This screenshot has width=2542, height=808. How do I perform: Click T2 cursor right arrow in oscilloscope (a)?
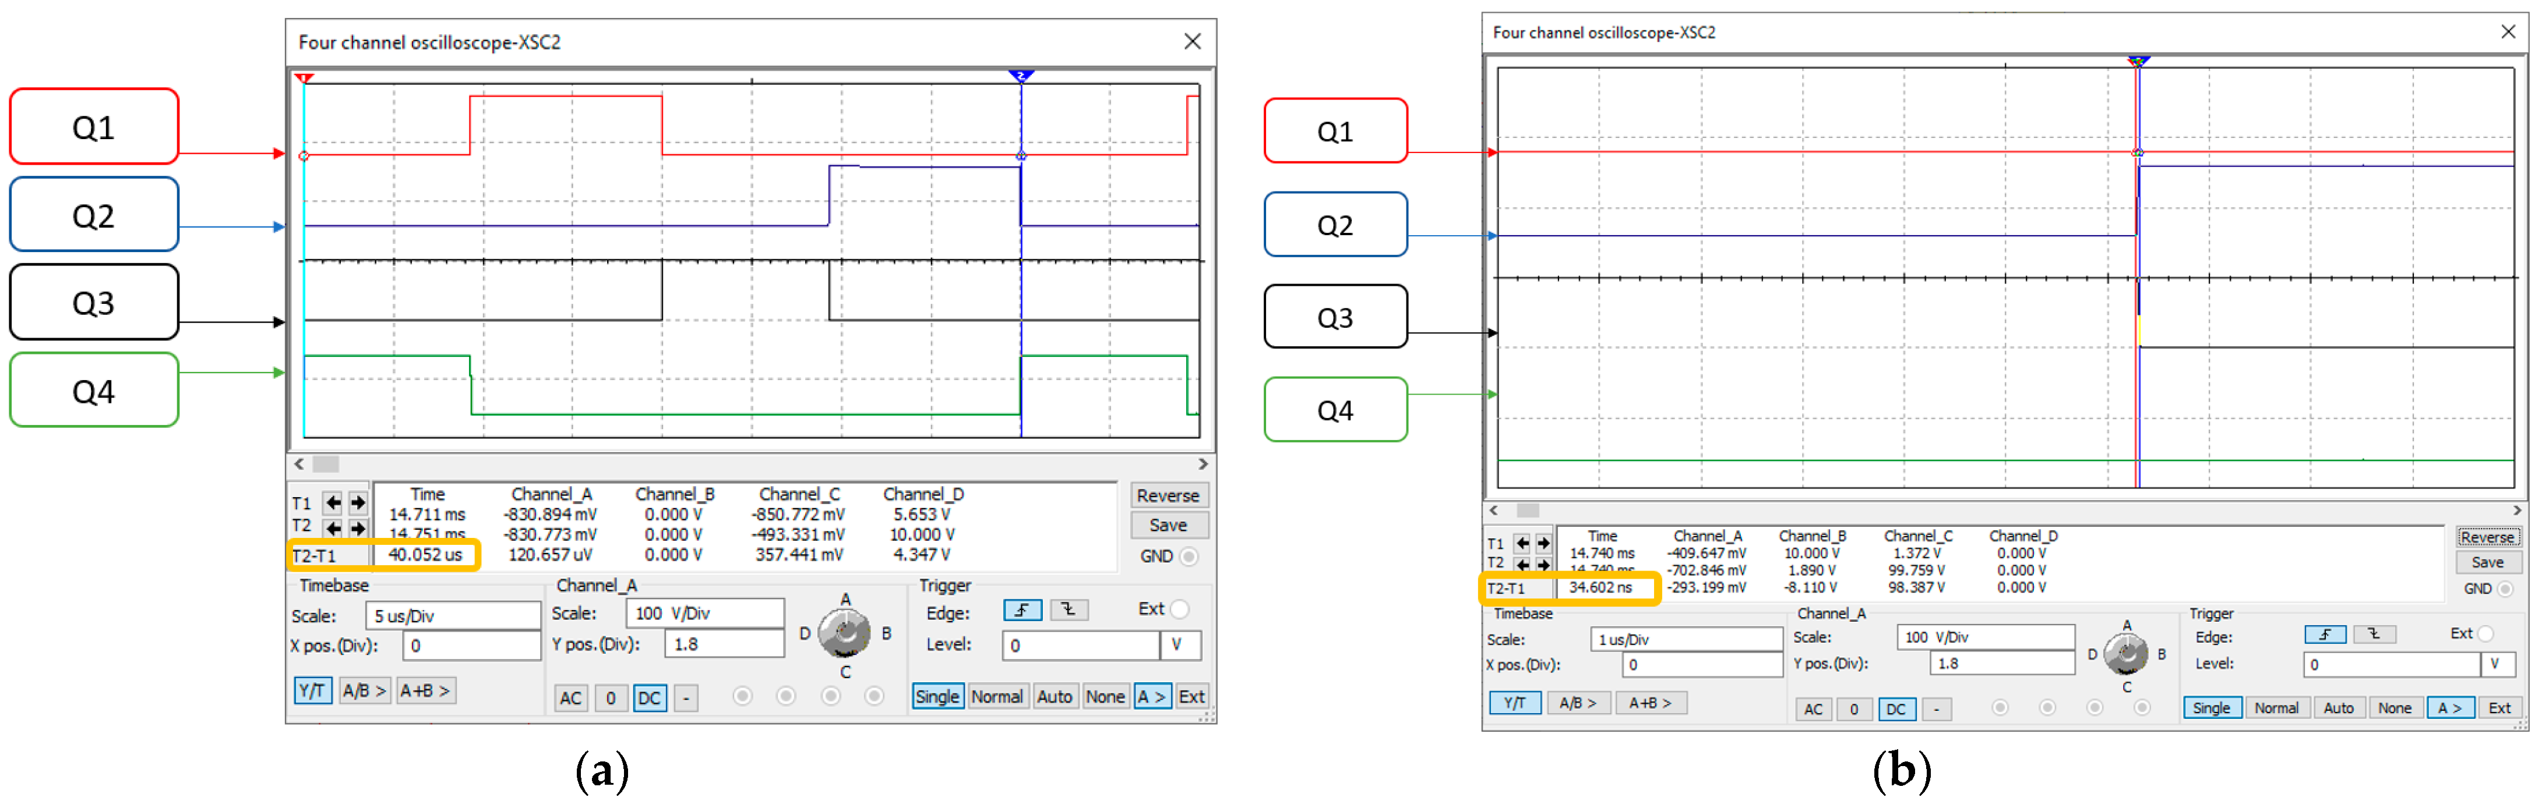coord(357,528)
